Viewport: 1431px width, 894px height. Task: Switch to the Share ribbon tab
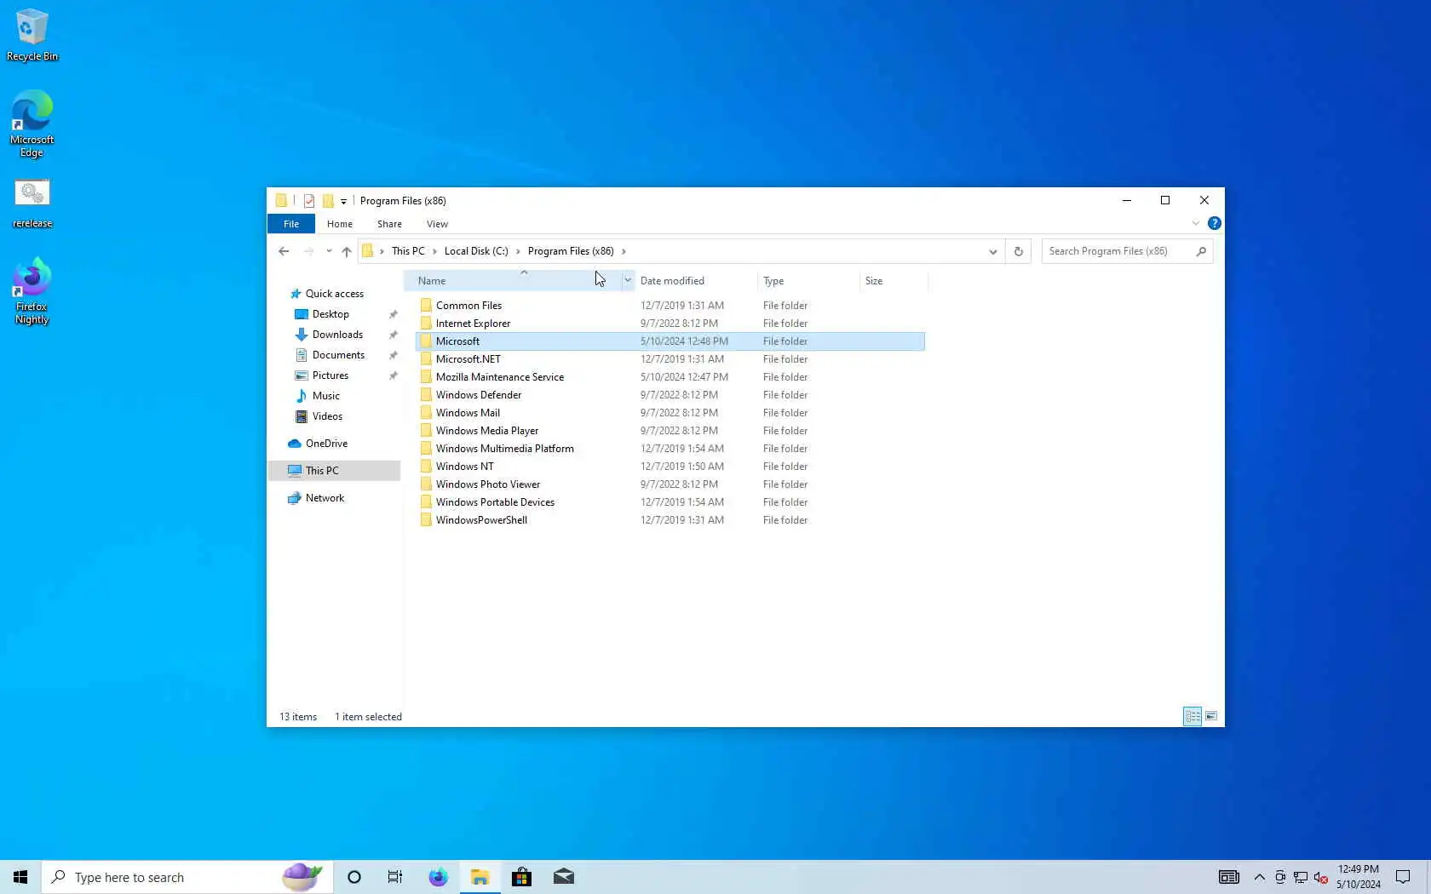pyautogui.click(x=389, y=224)
